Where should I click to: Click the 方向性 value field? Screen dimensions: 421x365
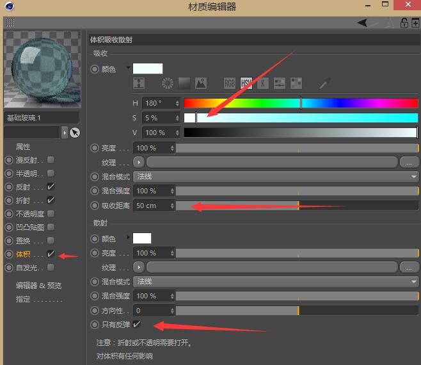[x=154, y=311]
